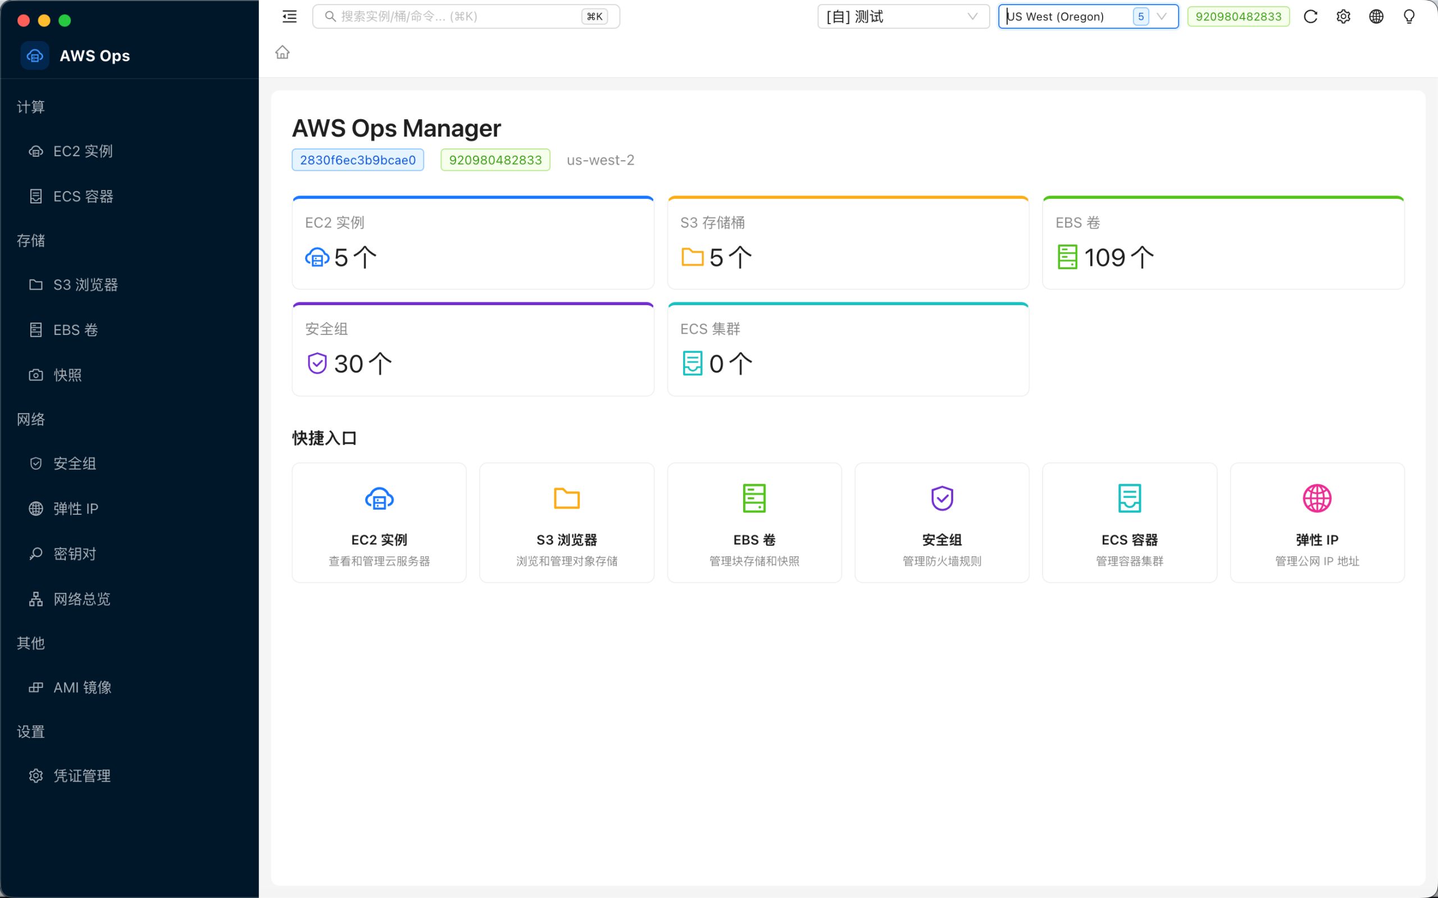Click the AWS Ops logo icon
This screenshot has width=1438, height=898.
point(35,56)
